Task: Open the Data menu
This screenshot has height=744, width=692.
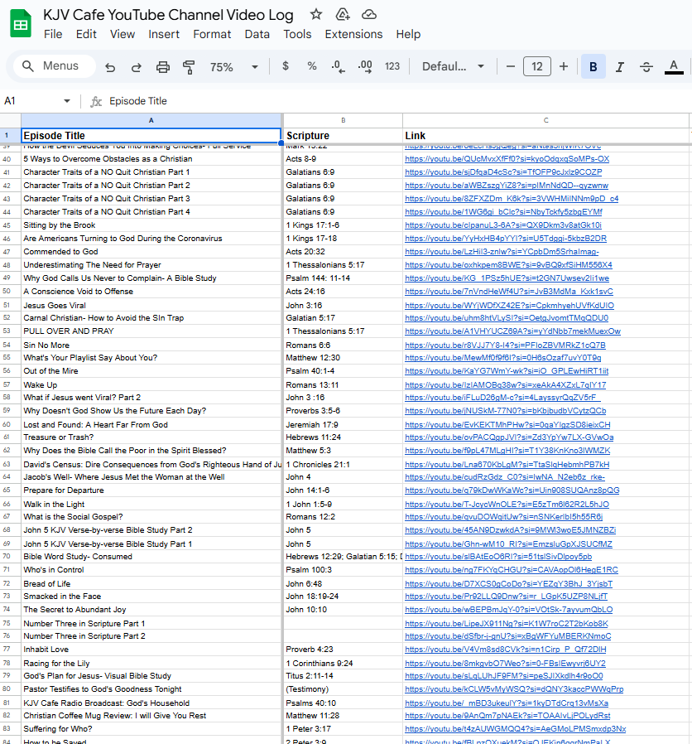Action: [257, 34]
